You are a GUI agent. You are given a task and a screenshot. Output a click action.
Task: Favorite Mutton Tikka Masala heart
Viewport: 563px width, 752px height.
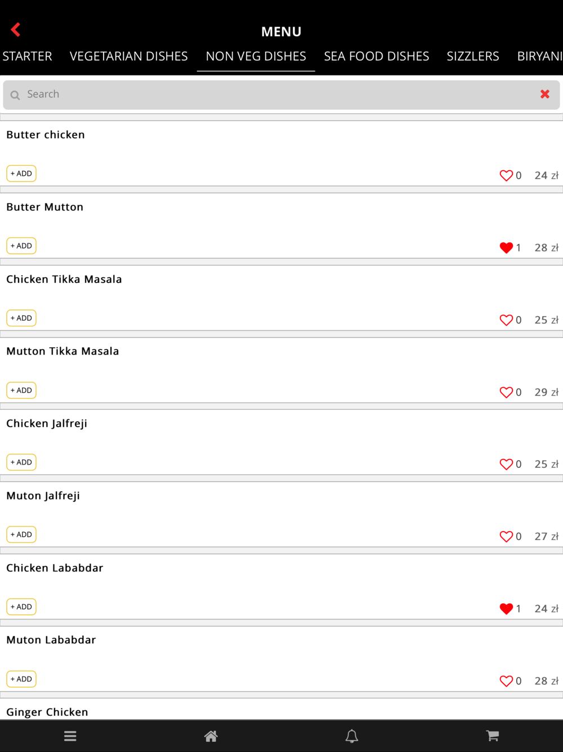[506, 392]
